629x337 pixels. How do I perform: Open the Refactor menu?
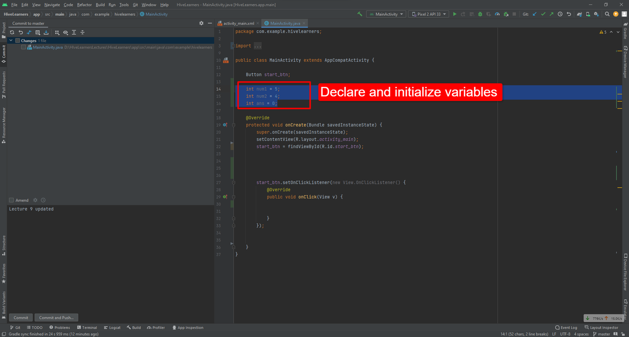coord(85,4)
